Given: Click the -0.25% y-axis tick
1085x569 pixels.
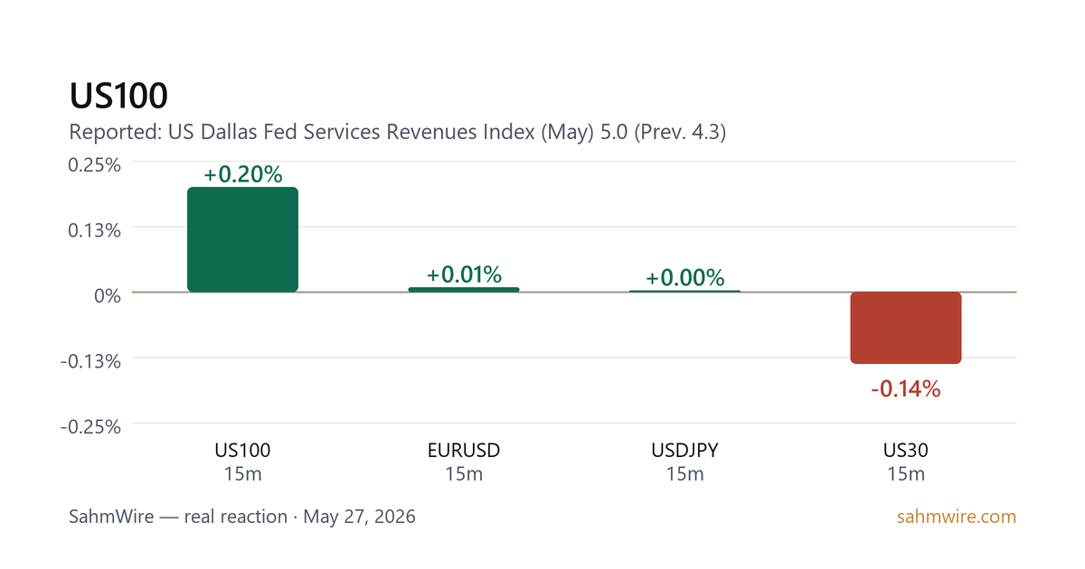Looking at the screenshot, I should [91, 426].
